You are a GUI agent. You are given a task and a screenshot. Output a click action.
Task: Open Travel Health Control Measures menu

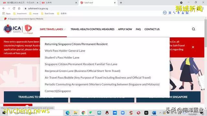point(93,29)
